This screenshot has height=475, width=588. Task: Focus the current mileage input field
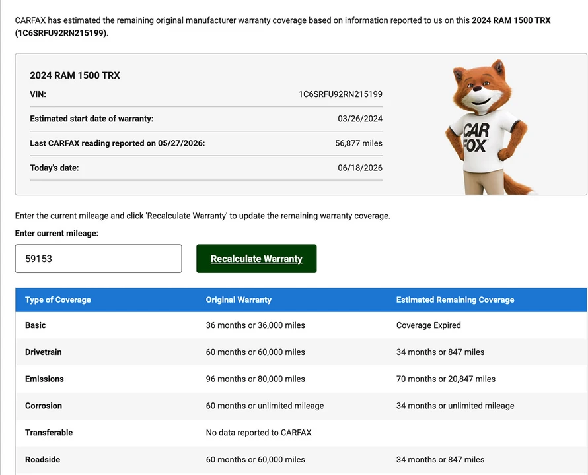tap(98, 259)
